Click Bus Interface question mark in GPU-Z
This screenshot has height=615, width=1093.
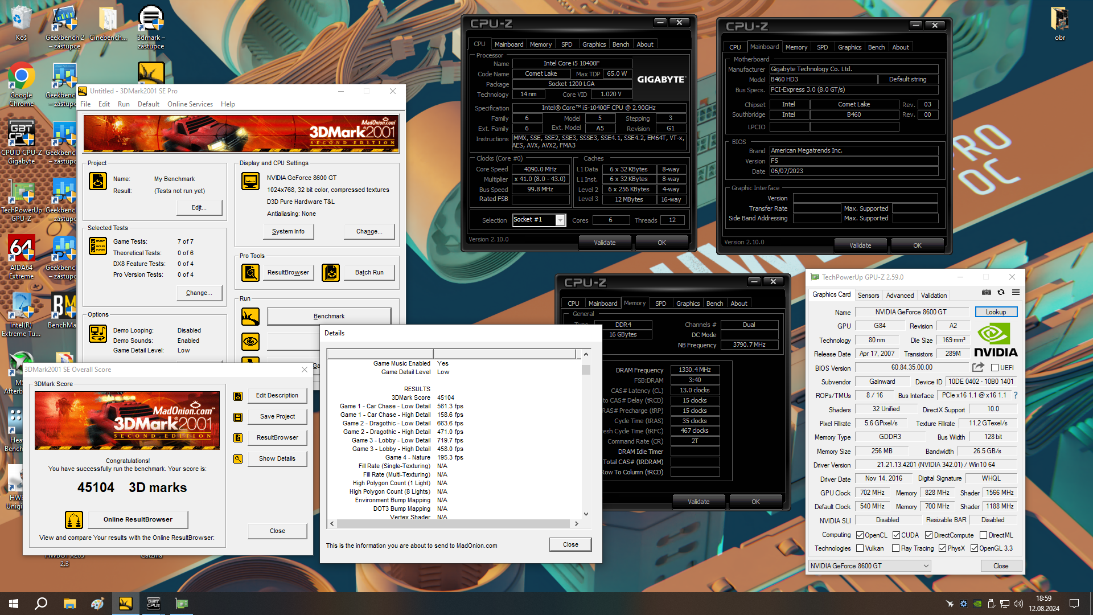[x=1015, y=395]
